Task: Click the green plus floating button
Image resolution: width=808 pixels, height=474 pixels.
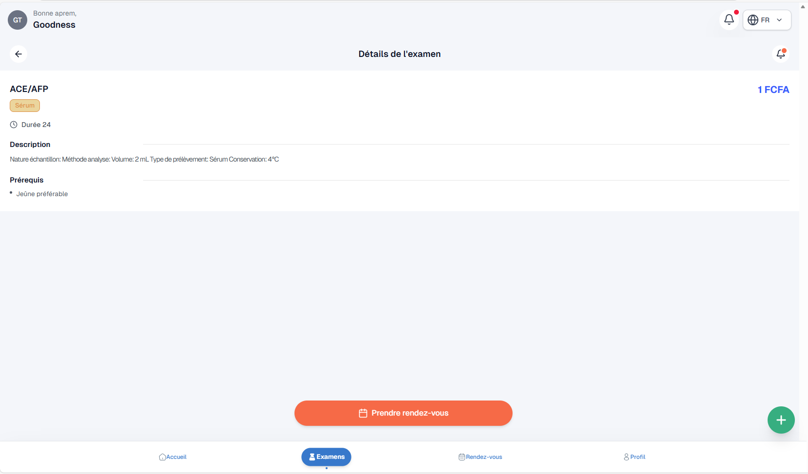Action: (x=781, y=420)
